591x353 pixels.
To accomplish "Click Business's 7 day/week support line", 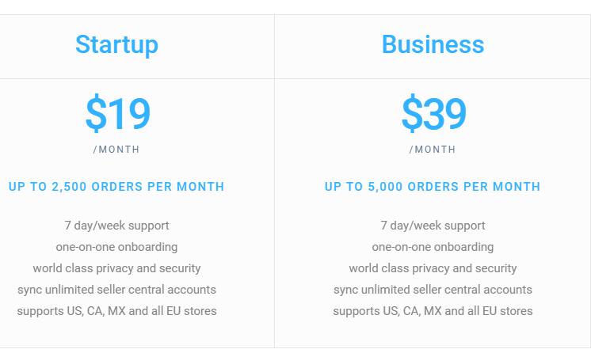I will pos(433,226).
